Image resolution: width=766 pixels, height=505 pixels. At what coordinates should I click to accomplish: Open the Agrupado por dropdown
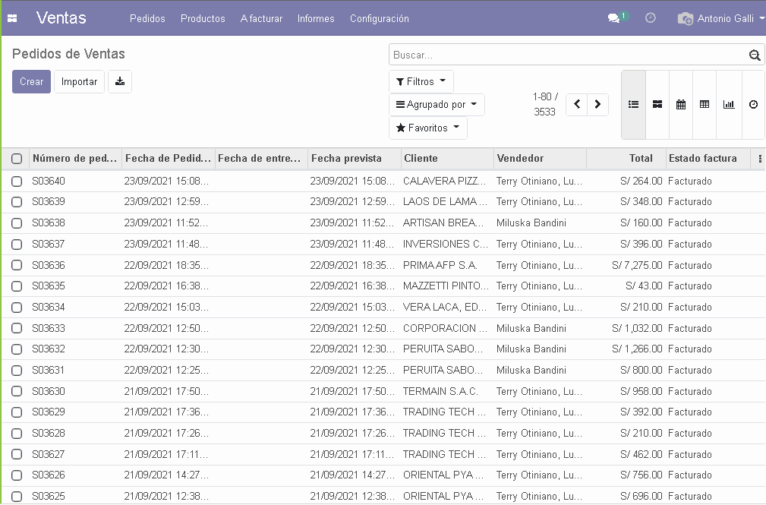coord(437,105)
